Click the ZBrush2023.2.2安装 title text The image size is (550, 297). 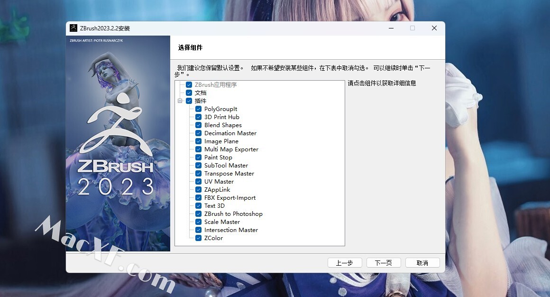click(105, 28)
